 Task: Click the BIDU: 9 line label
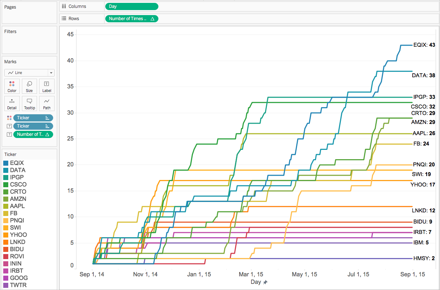(x=423, y=222)
